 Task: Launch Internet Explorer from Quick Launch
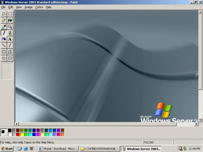tap(26, 149)
